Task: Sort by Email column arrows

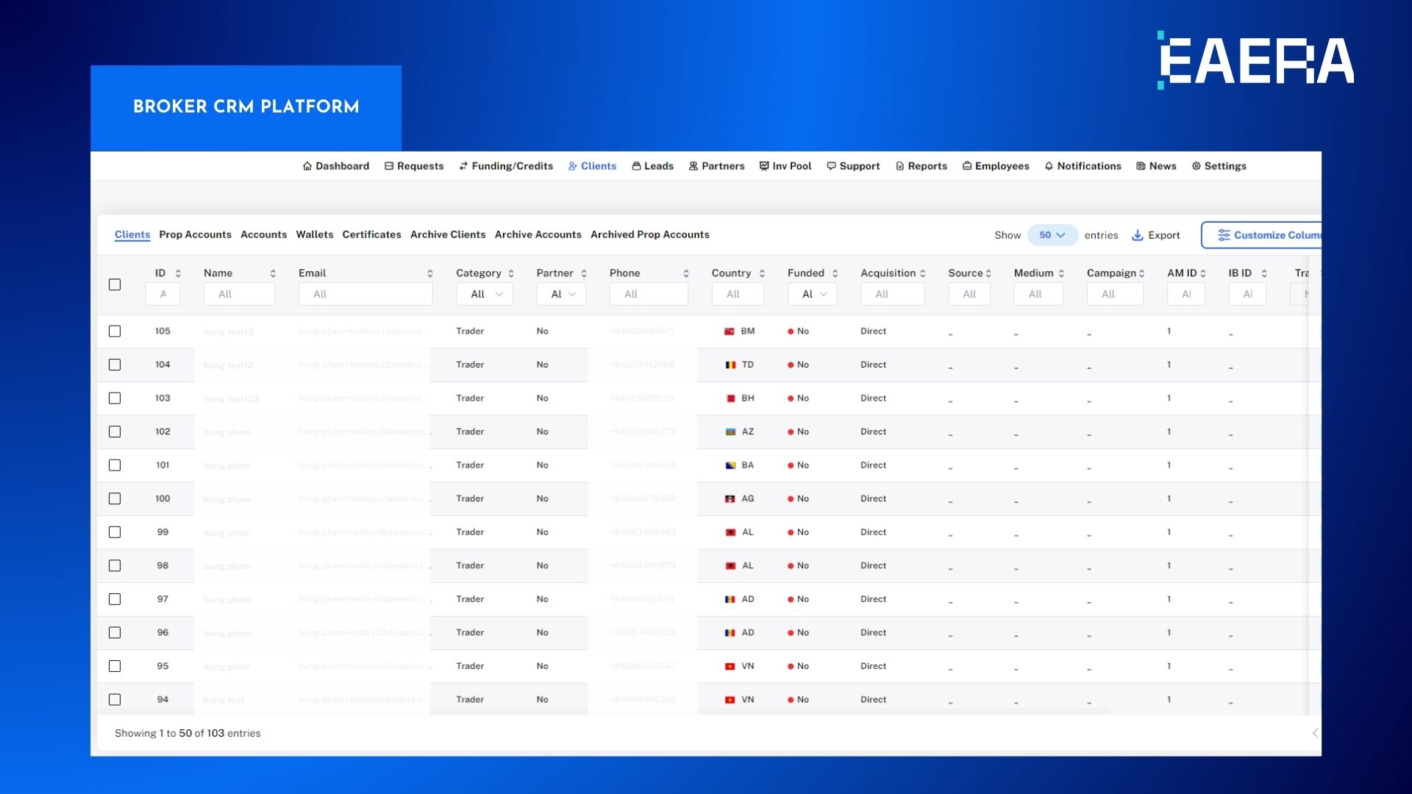Action: coord(430,273)
